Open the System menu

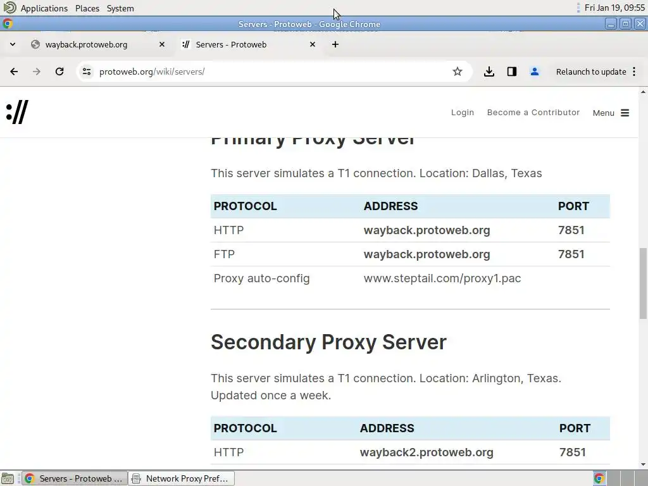tap(120, 8)
